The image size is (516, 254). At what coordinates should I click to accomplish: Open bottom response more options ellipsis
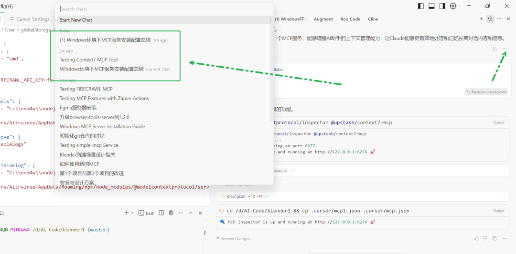pos(505,238)
